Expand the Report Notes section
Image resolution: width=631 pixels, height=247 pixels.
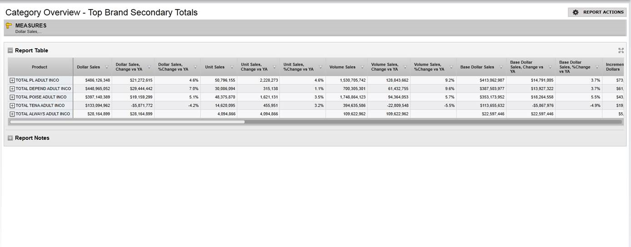[x=10, y=138]
